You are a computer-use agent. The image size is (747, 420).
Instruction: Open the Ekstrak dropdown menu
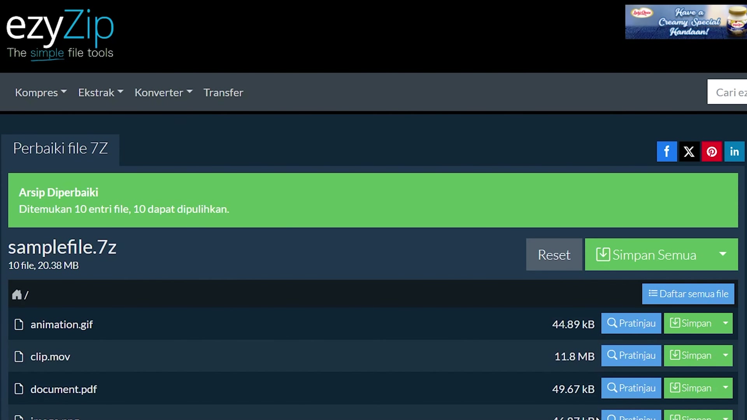click(100, 93)
